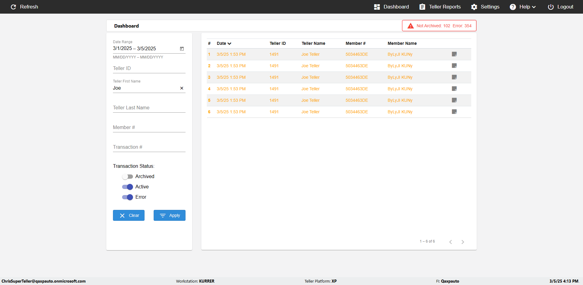Open the date range calendar picker
The height and width of the screenshot is (285, 583).
click(x=182, y=48)
